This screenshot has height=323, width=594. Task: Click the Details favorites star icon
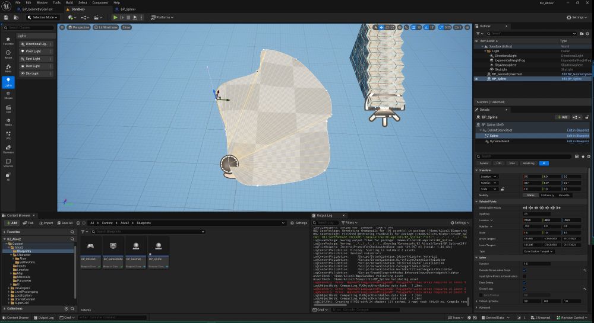583,156
